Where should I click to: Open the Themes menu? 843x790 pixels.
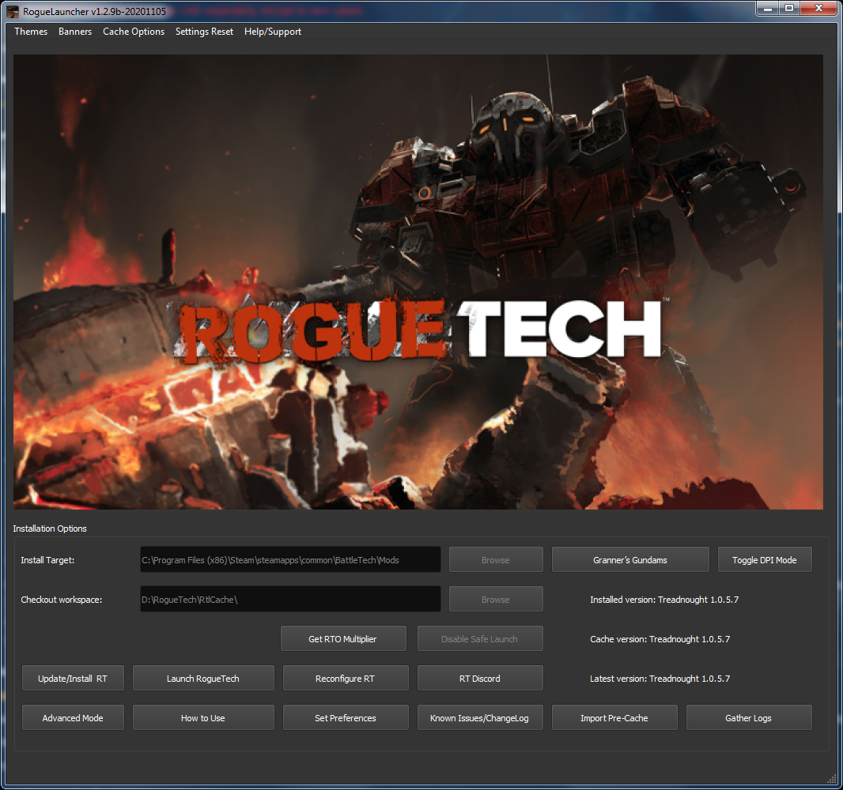31,32
